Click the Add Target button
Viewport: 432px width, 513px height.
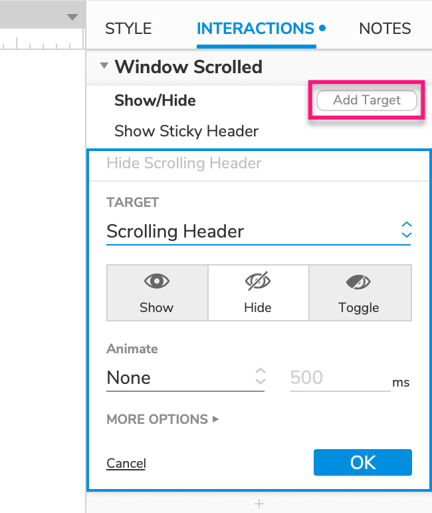(x=367, y=100)
